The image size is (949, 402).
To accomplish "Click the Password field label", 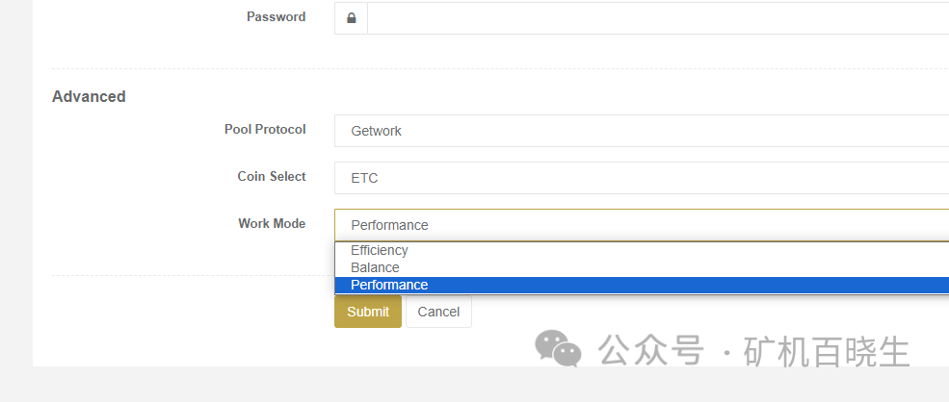I will [276, 16].
